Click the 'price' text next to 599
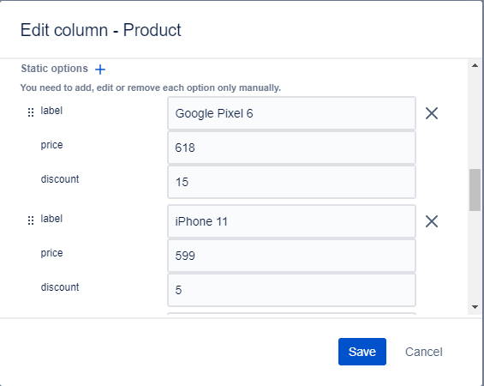Image resolution: width=484 pixels, height=386 pixels. pos(51,253)
